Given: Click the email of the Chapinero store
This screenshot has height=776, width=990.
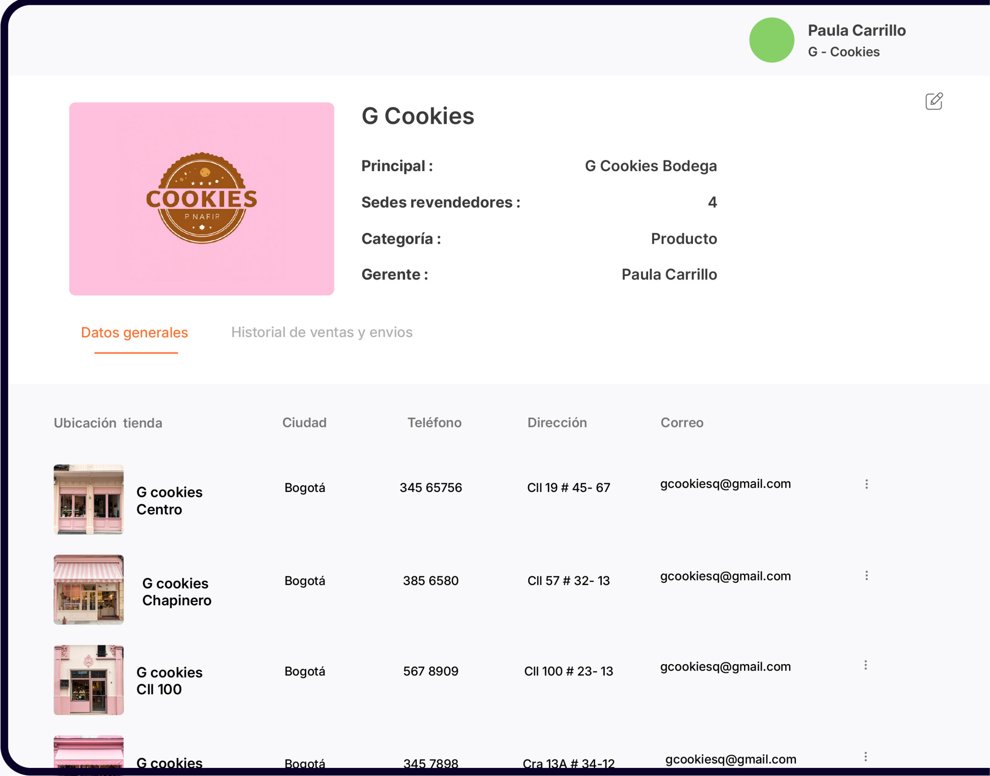Looking at the screenshot, I should click(725, 576).
